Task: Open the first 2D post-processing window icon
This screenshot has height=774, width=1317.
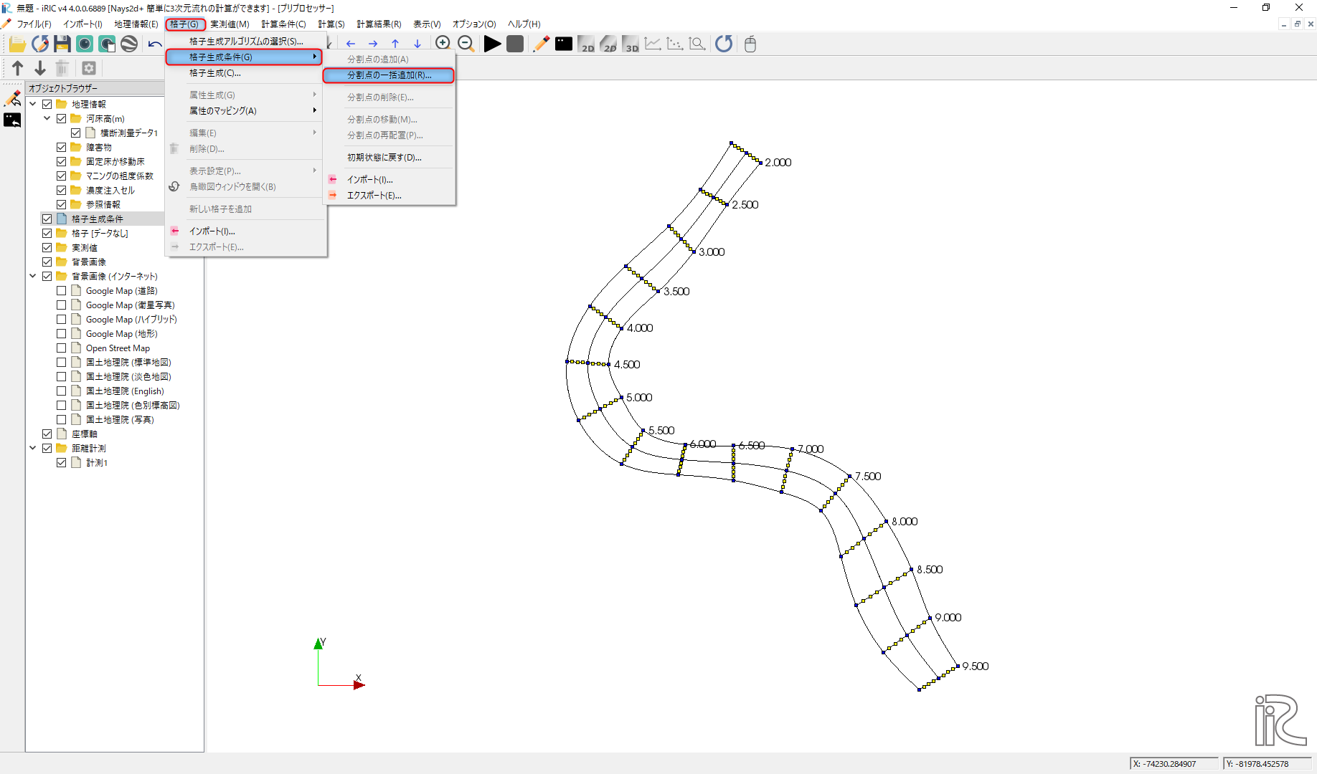Action: (x=586, y=44)
